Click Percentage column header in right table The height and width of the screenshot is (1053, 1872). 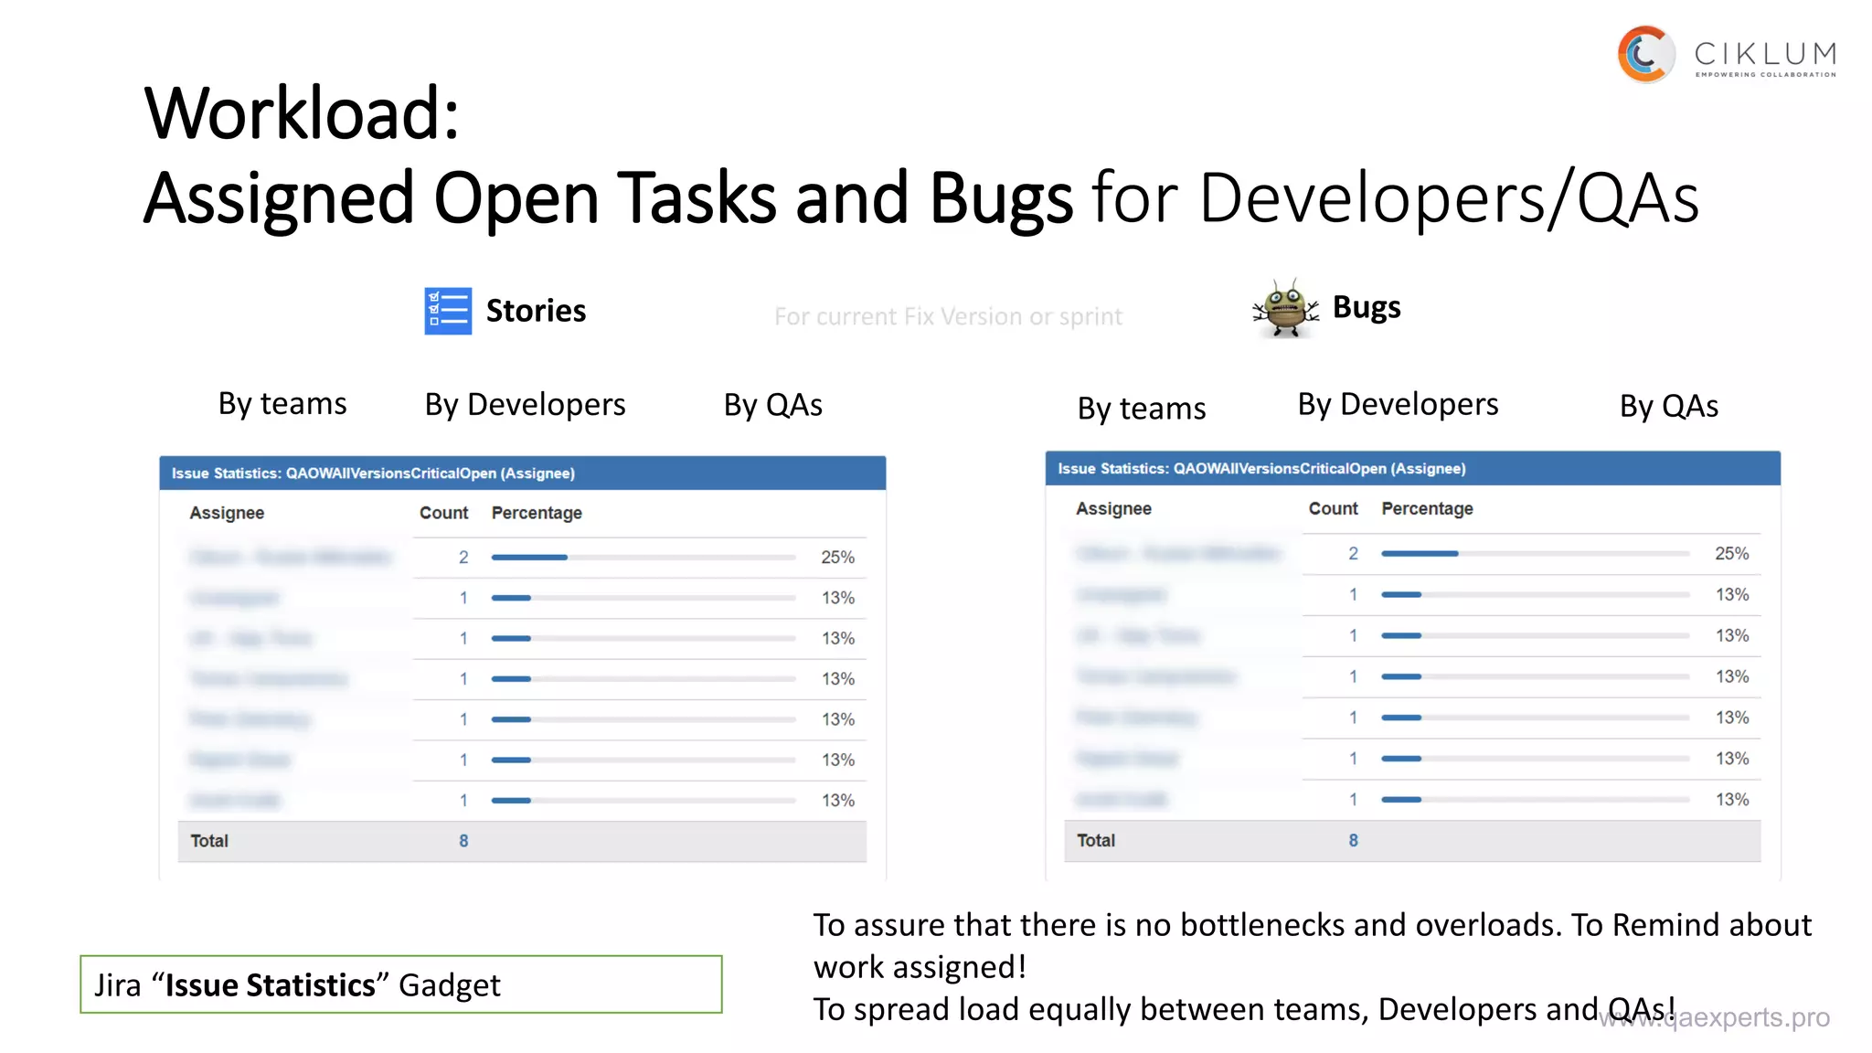pyautogui.click(x=1427, y=508)
